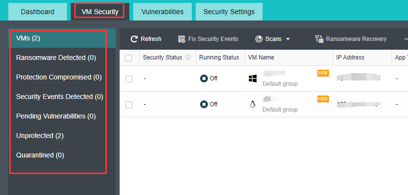This screenshot has height=195, width=408.
Task: Click the Windows OS icon in first row
Action: pyautogui.click(x=253, y=78)
